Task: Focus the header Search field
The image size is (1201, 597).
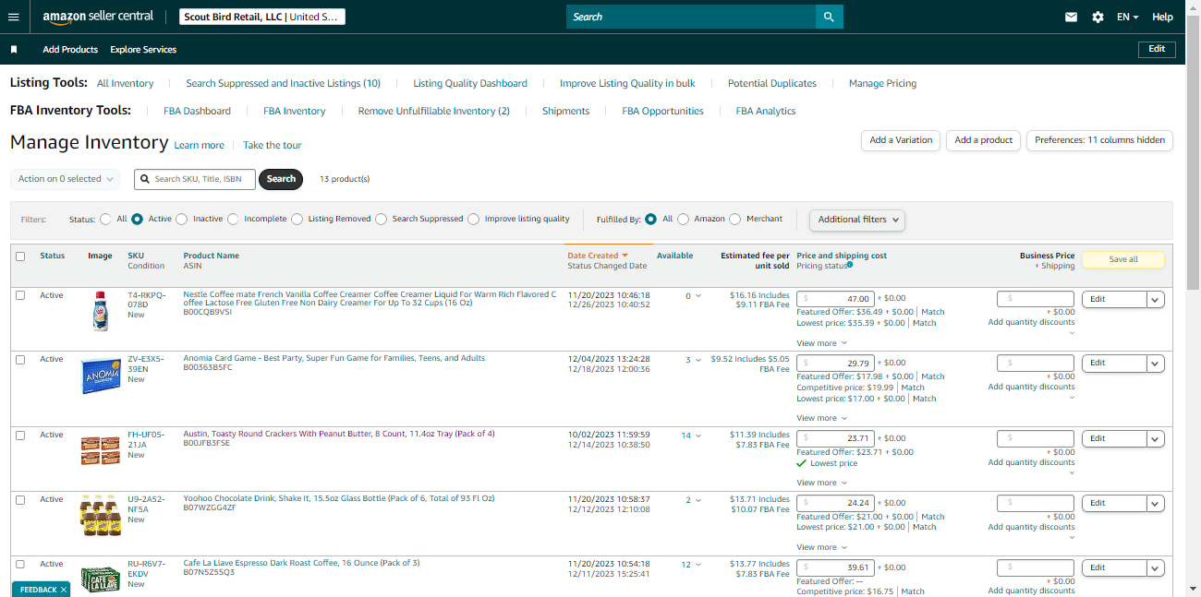Action: [x=691, y=17]
